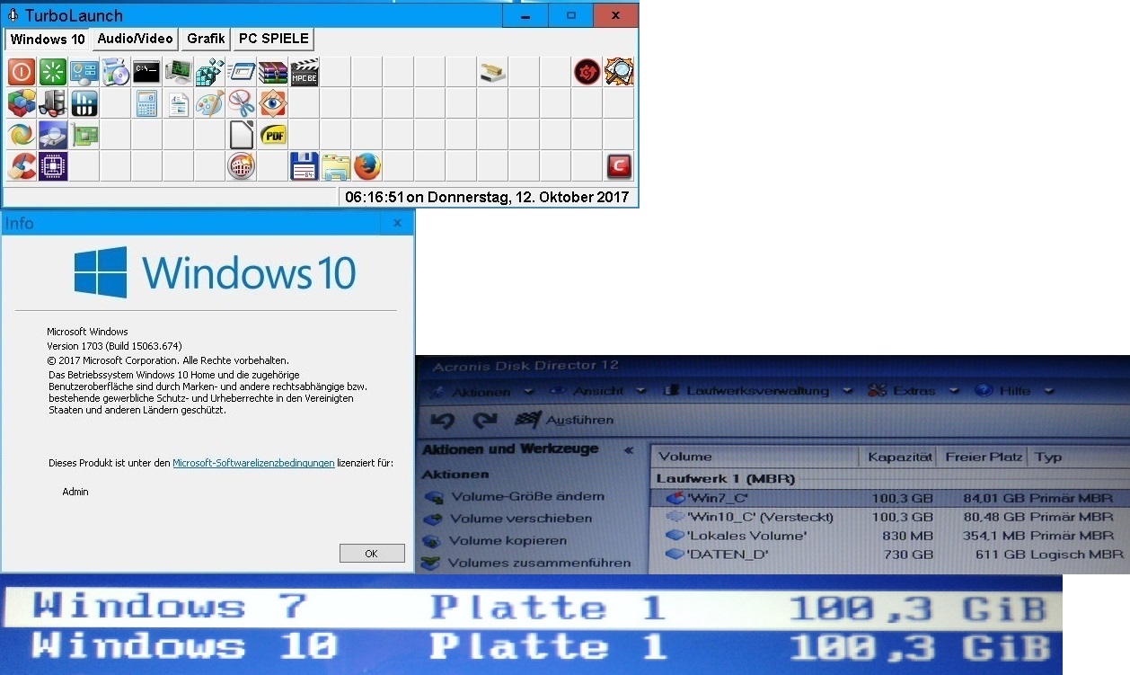Screen dimensions: 1130x675
Task: Open the Laufwerksverwaltung dropdown menu
Action: coord(757,391)
